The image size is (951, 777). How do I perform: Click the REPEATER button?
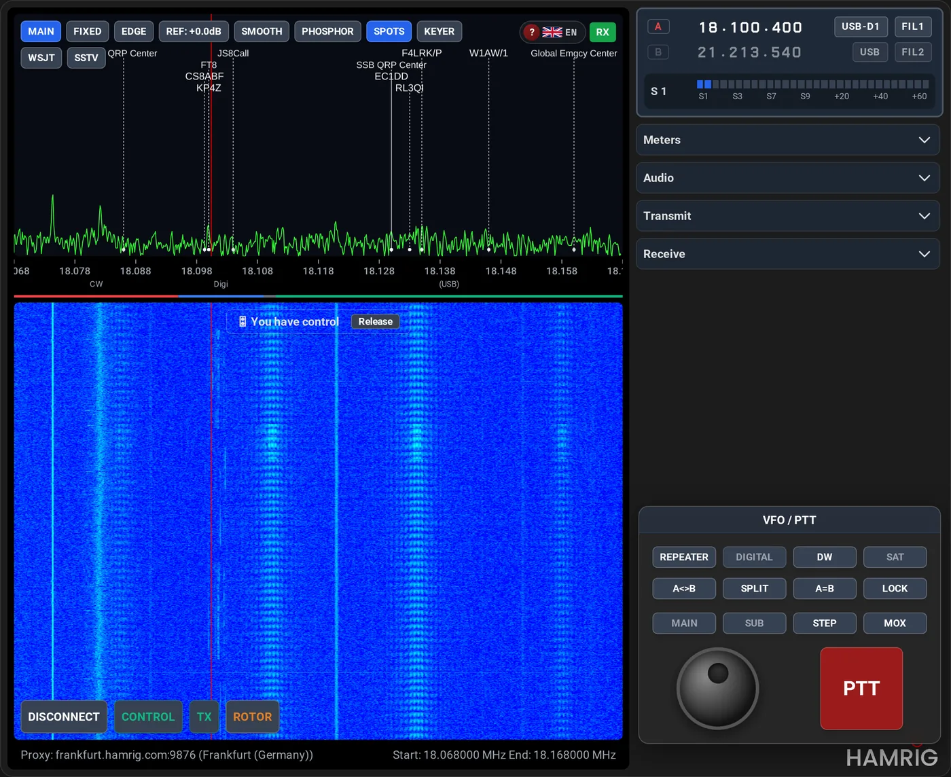[684, 557]
